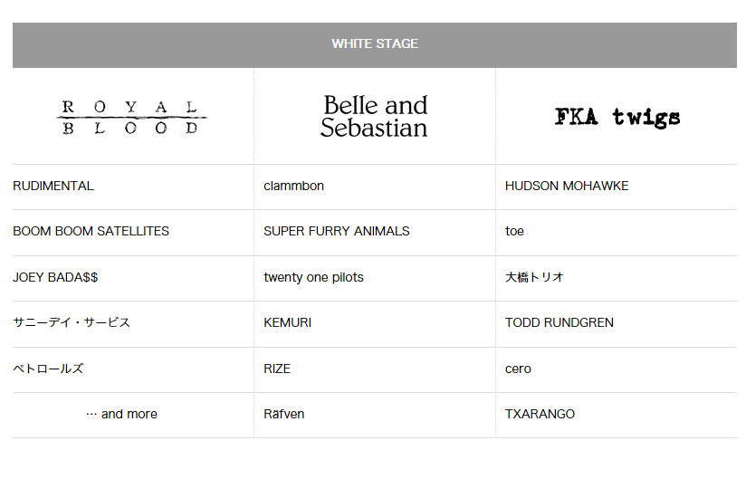Screen dimensions: 746x479
Task: Click the ペトロールズ artist name
Action: [48, 369]
